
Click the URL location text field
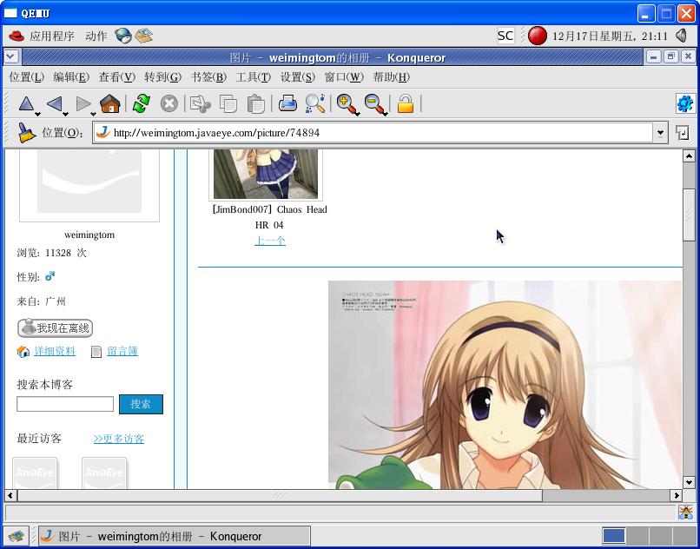[x=373, y=133]
